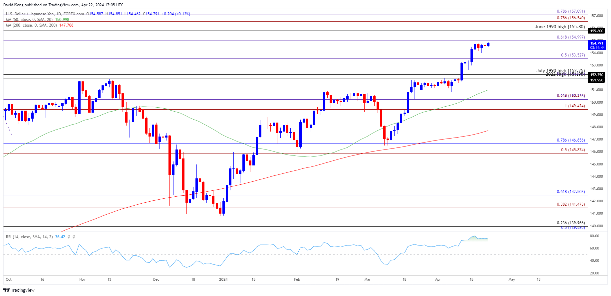Click the Apr label on time axis
The width and height of the screenshot is (611, 296).
438,279
